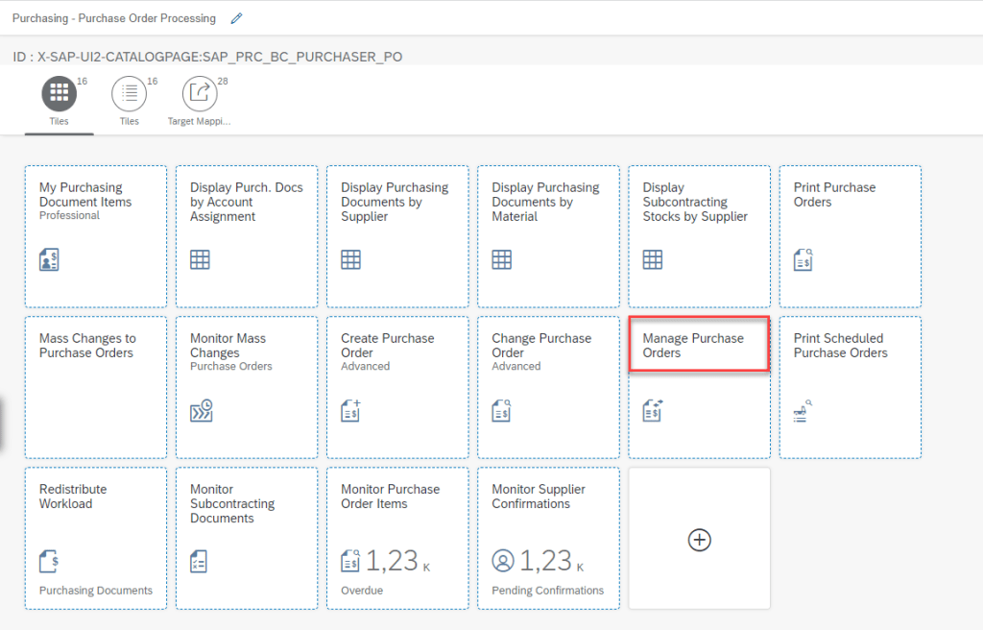This screenshot has width=983, height=630.
Task: Click the Manage Purchase Orders tile icon
Action: [x=653, y=410]
